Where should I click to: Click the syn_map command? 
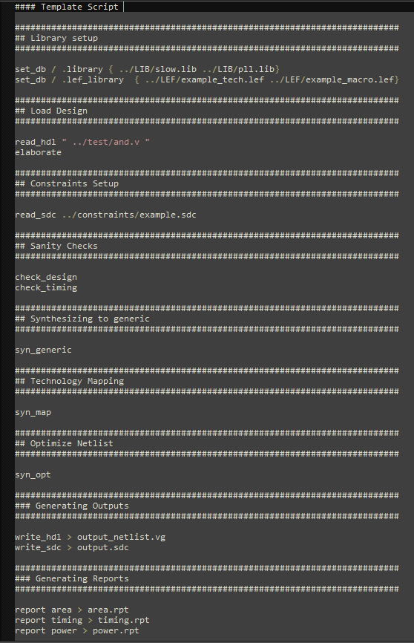[33, 412]
